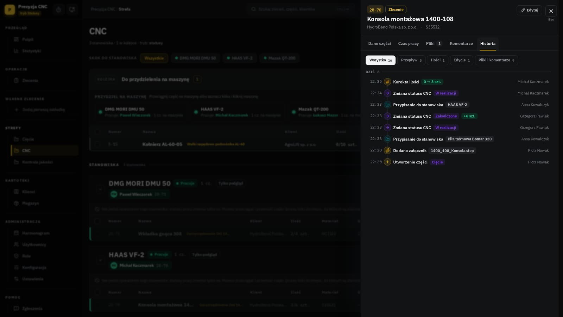Click the Edytuj button
This screenshot has width=563, height=317.
point(529,10)
